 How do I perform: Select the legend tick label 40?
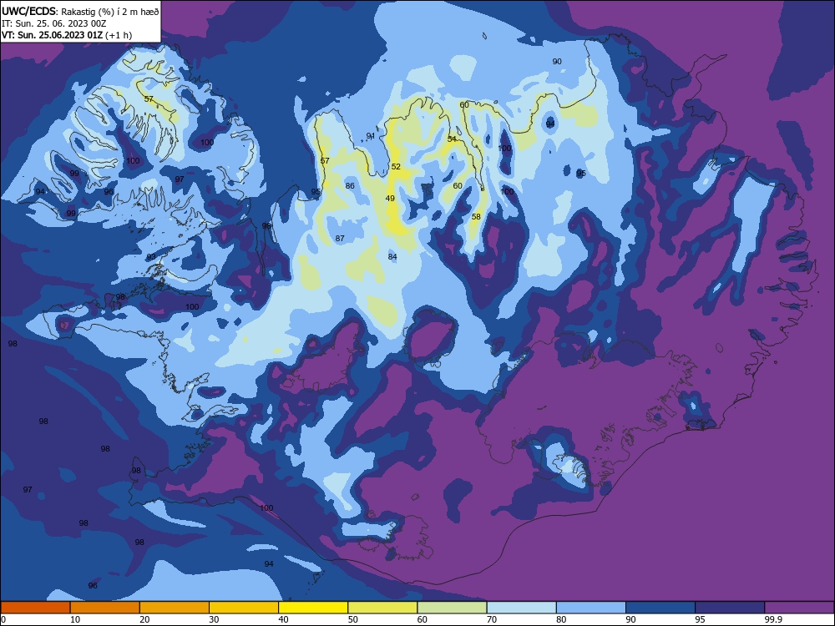tap(283, 619)
